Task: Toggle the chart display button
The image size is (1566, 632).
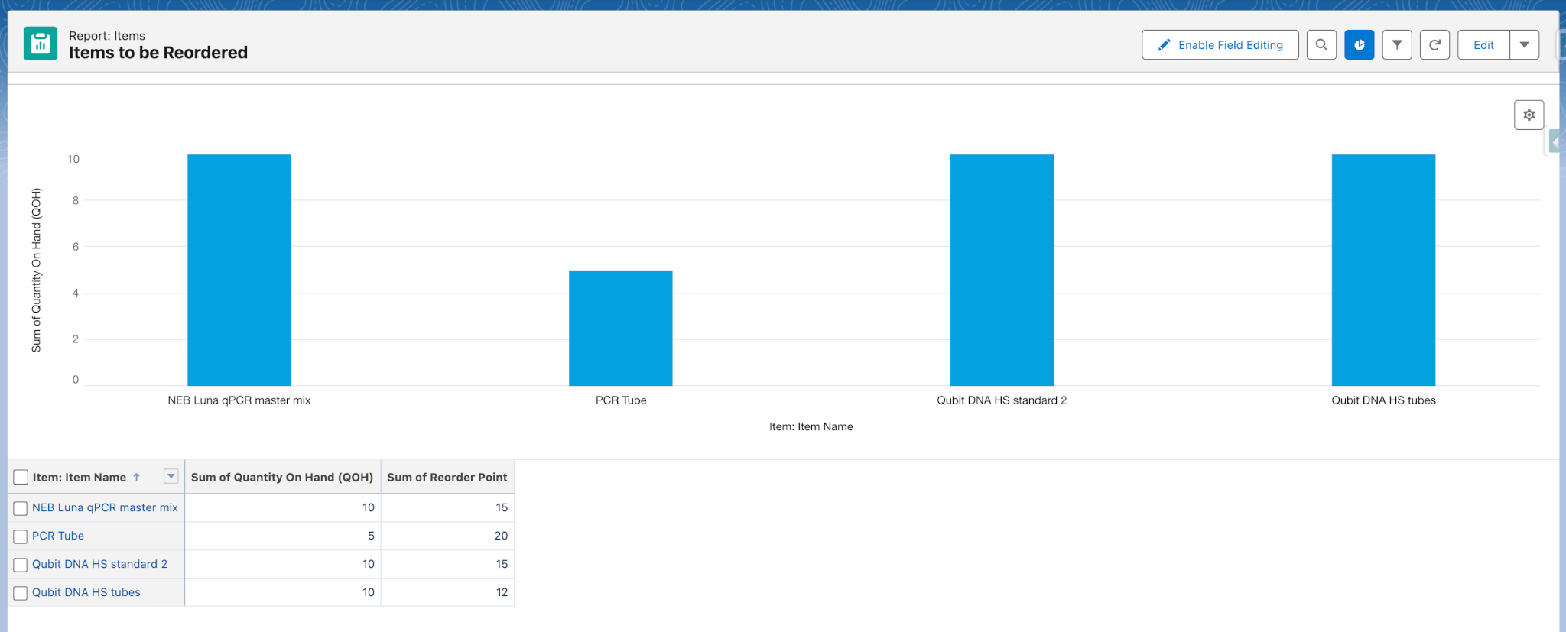Action: coord(1360,45)
